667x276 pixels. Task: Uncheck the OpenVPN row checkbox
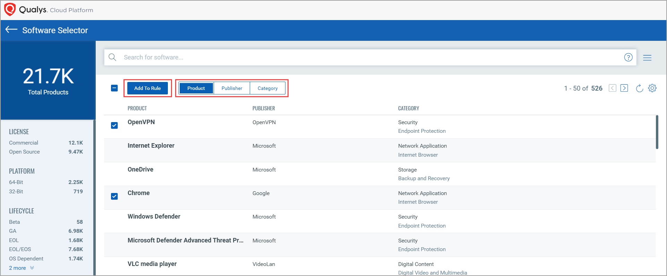[x=114, y=125]
